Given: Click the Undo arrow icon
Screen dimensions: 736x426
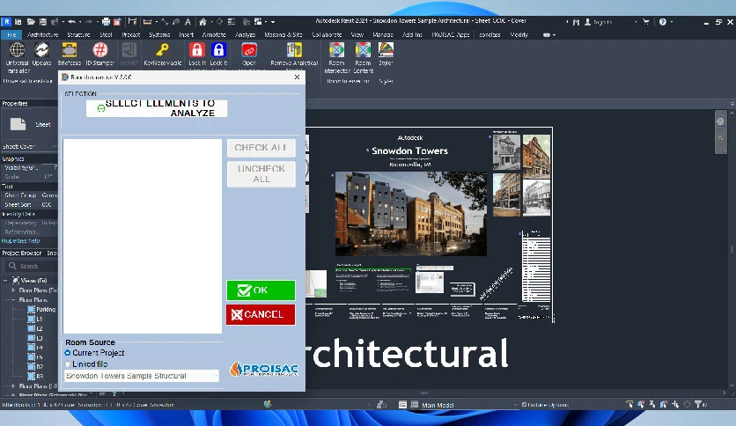Looking at the screenshot, I should [71, 22].
